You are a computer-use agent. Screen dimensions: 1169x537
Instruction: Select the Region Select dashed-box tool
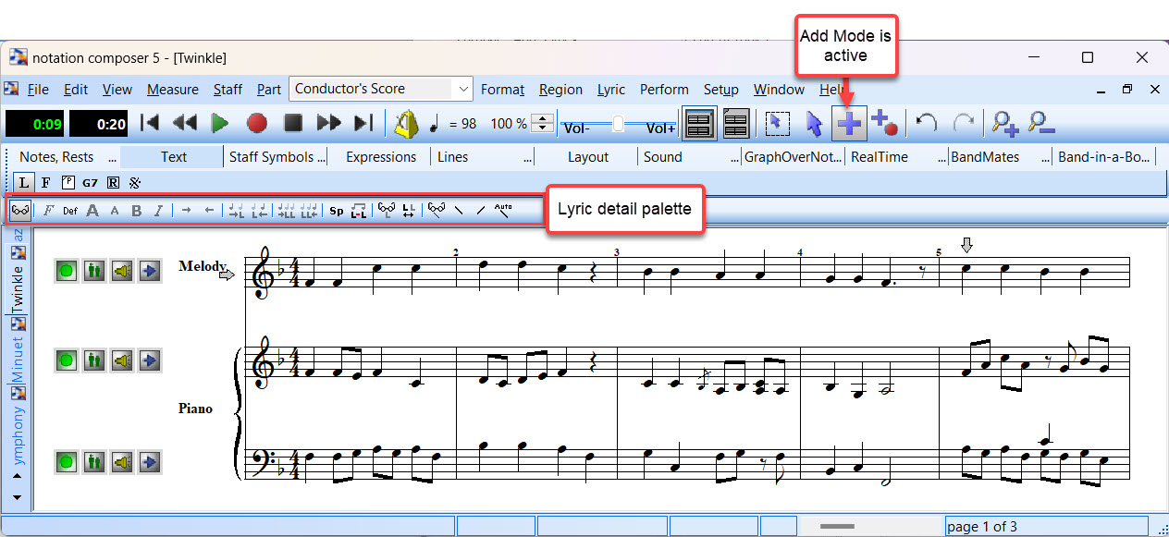(777, 123)
